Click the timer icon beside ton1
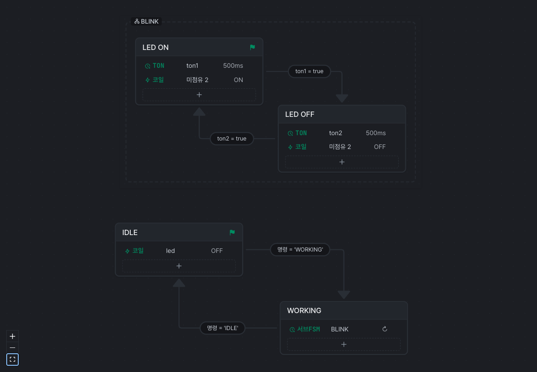Viewport: 537px width, 372px height. click(148, 66)
